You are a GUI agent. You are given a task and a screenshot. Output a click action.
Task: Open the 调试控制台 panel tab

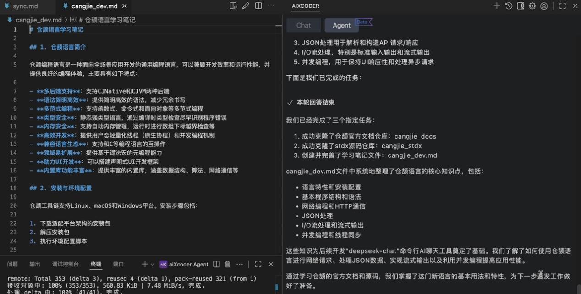(x=66, y=264)
